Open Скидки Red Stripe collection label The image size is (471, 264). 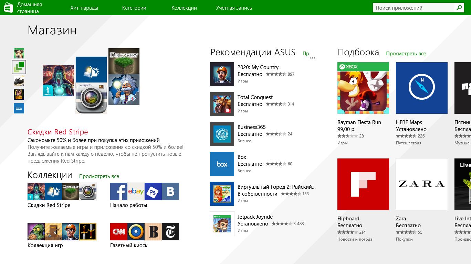click(x=49, y=205)
